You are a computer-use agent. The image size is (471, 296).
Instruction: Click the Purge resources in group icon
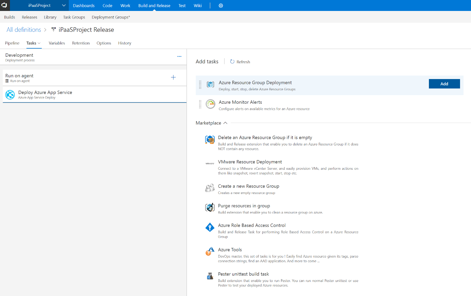[209, 207]
